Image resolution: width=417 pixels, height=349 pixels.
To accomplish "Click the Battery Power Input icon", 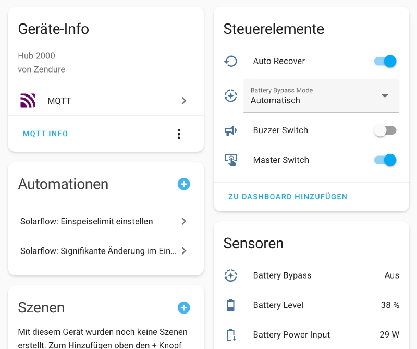I will coord(230,334).
